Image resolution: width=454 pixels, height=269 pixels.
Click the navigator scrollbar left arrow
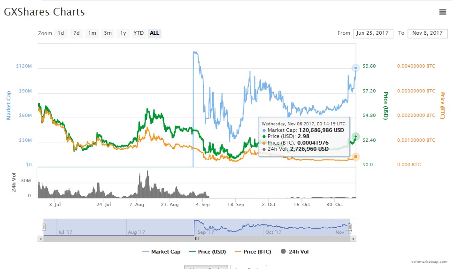(40, 239)
